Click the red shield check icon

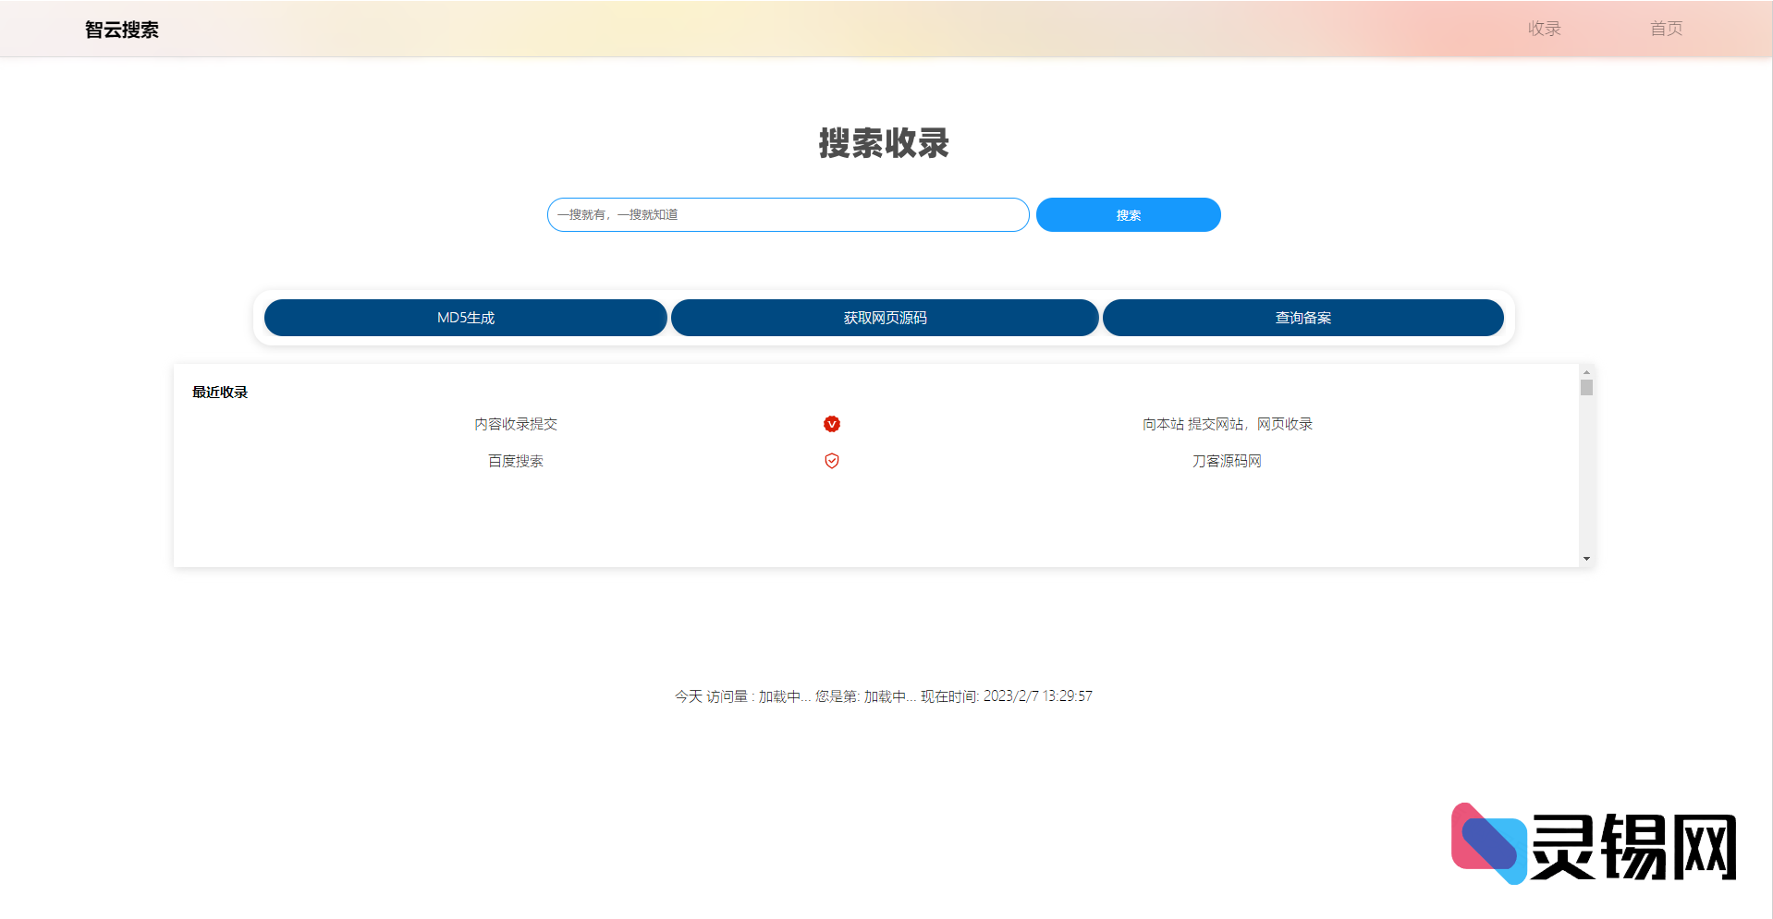[831, 461]
